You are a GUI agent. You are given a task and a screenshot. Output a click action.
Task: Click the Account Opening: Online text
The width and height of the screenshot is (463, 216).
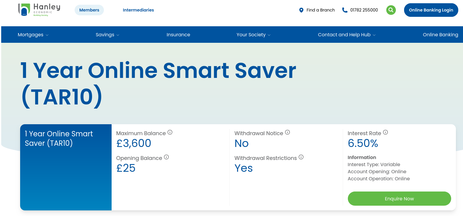[x=377, y=172]
